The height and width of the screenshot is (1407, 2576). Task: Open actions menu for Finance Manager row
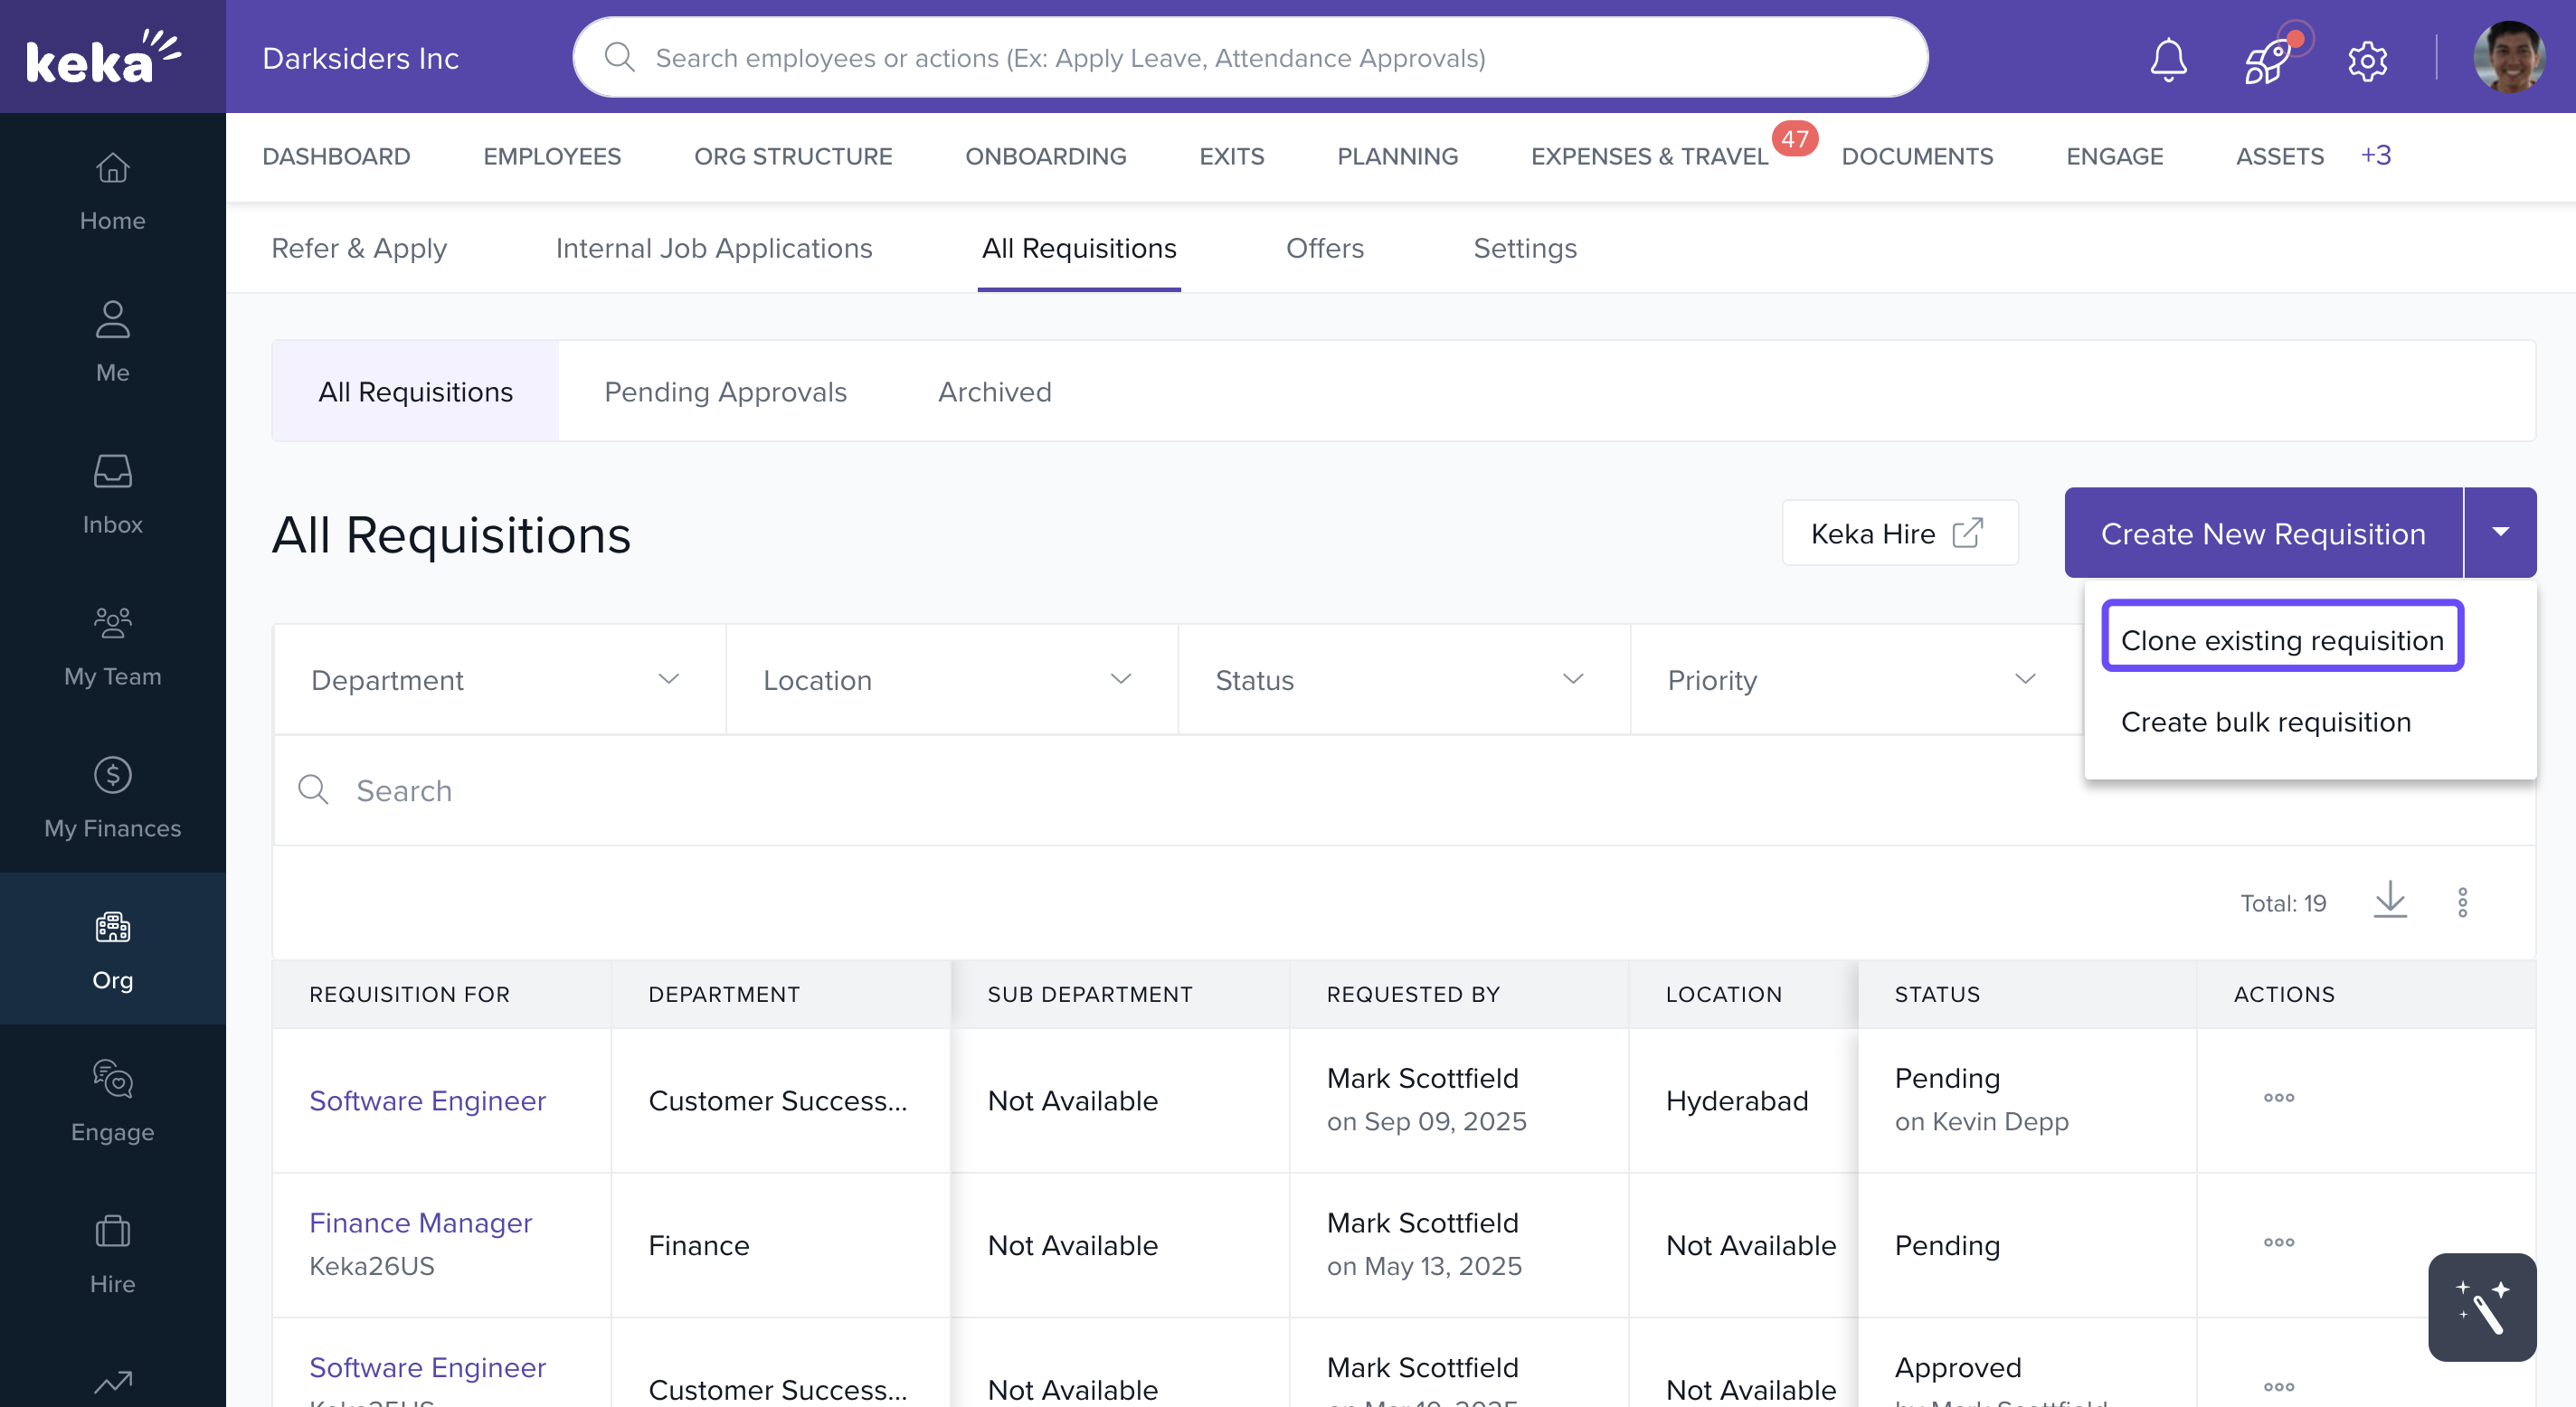(x=2278, y=1242)
